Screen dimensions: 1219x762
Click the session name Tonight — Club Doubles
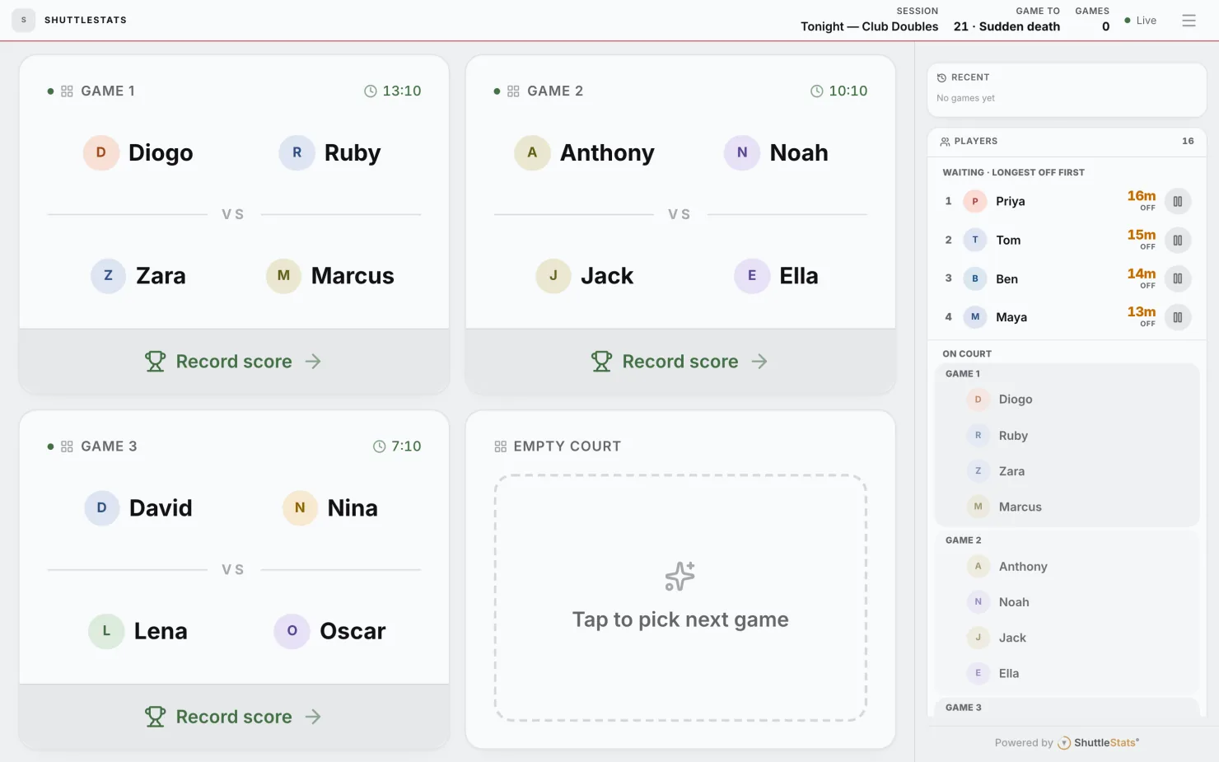[870, 26]
